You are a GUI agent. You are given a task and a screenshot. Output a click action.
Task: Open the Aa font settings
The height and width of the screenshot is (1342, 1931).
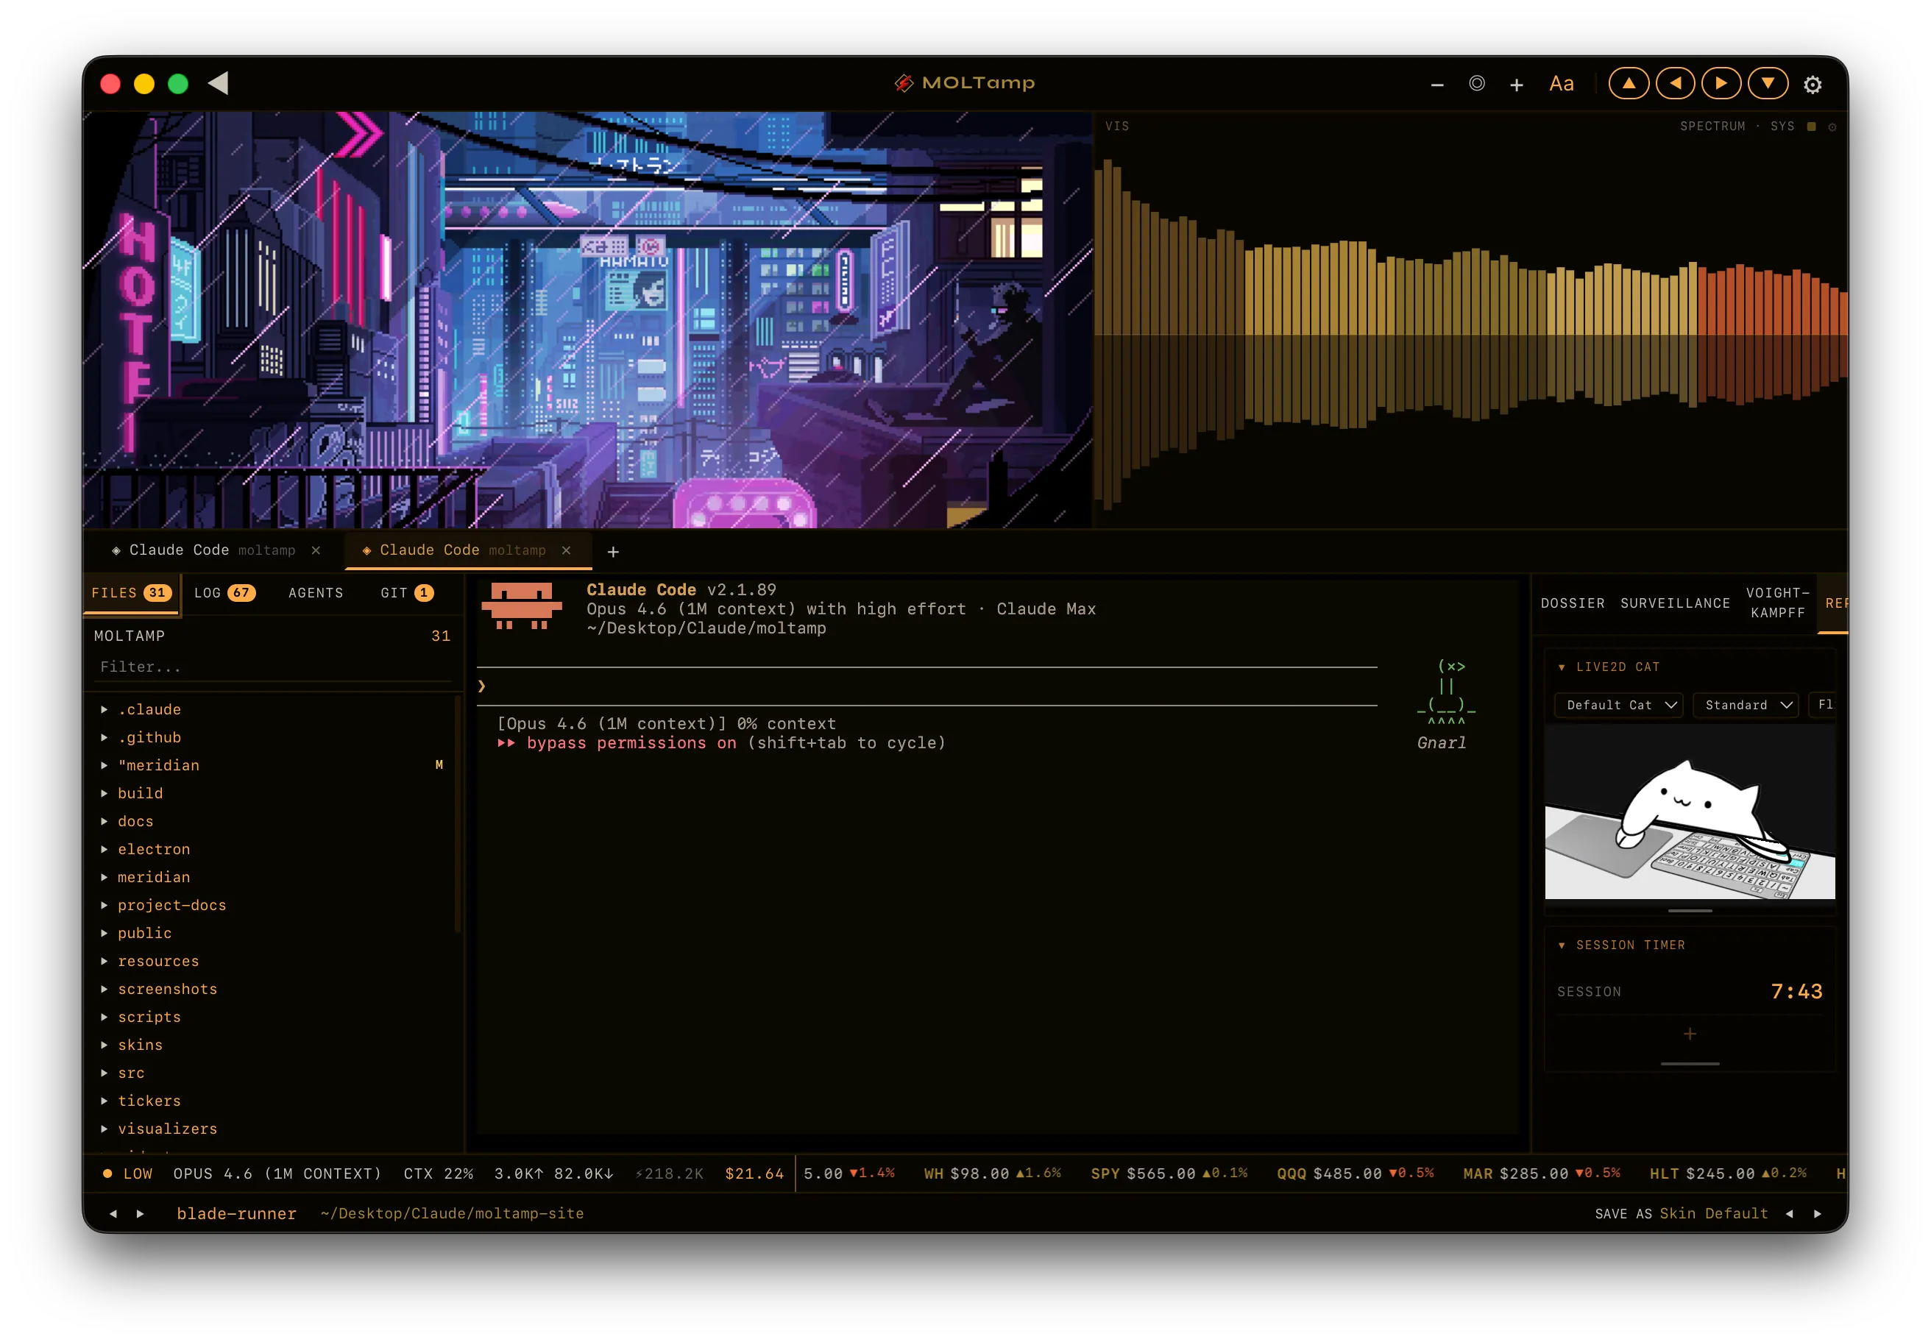tap(1561, 84)
